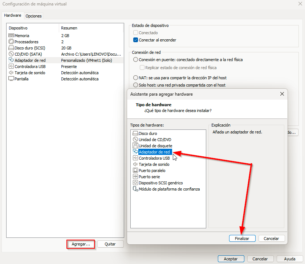Click the Pantalla monitor icon
Screen dimensions: 305x264
pyautogui.click(x=11, y=79)
